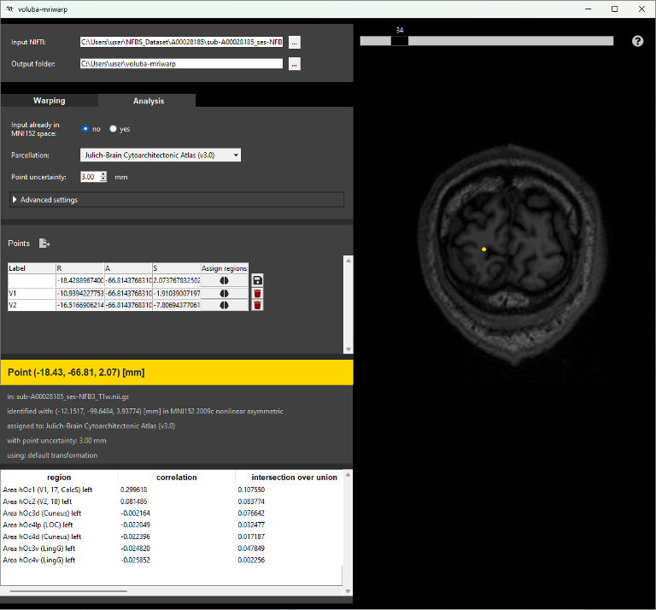Select 'no' for input already in MNI152 space
This screenshot has height=610, width=656.
(x=85, y=129)
